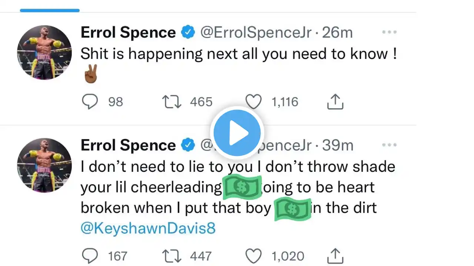
Task: Select the blue underlined active tab indicator
Action: click(x=50, y=10)
